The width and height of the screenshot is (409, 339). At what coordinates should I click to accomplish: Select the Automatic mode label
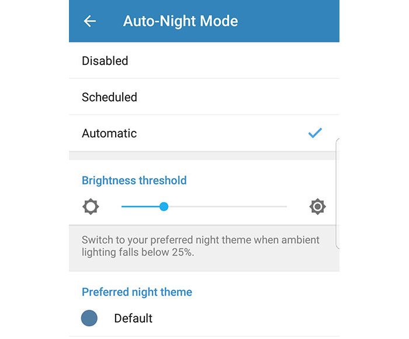109,133
